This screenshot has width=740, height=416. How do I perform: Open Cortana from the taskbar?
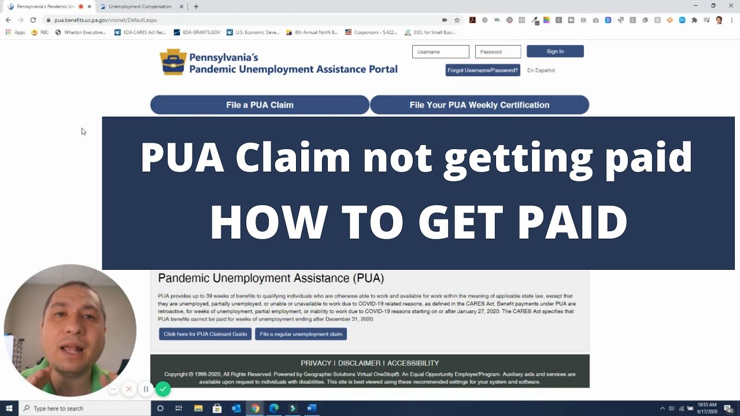[x=160, y=408]
